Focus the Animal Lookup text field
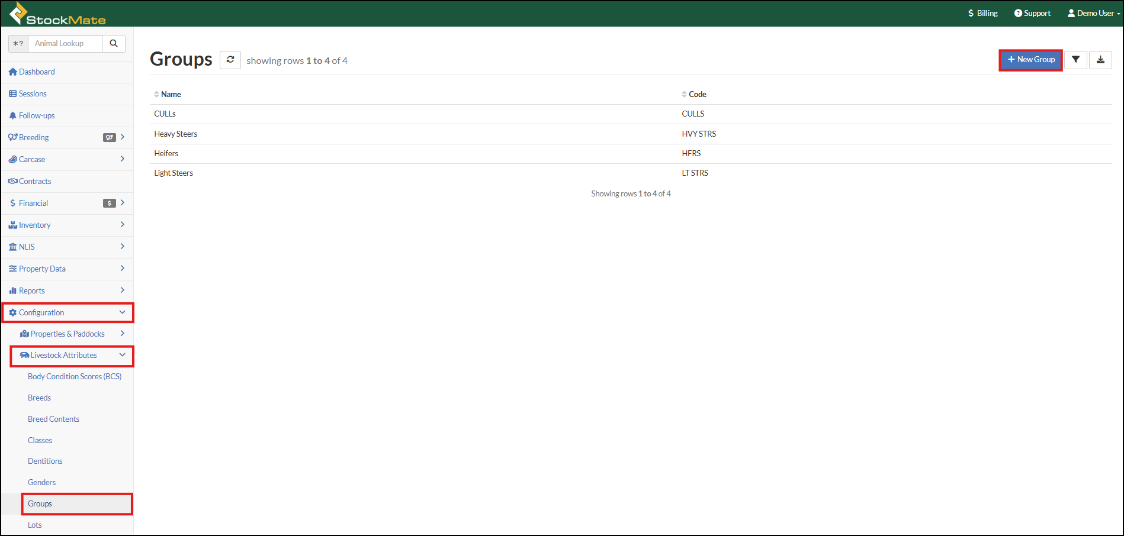The width and height of the screenshot is (1124, 536). pyautogui.click(x=65, y=43)
